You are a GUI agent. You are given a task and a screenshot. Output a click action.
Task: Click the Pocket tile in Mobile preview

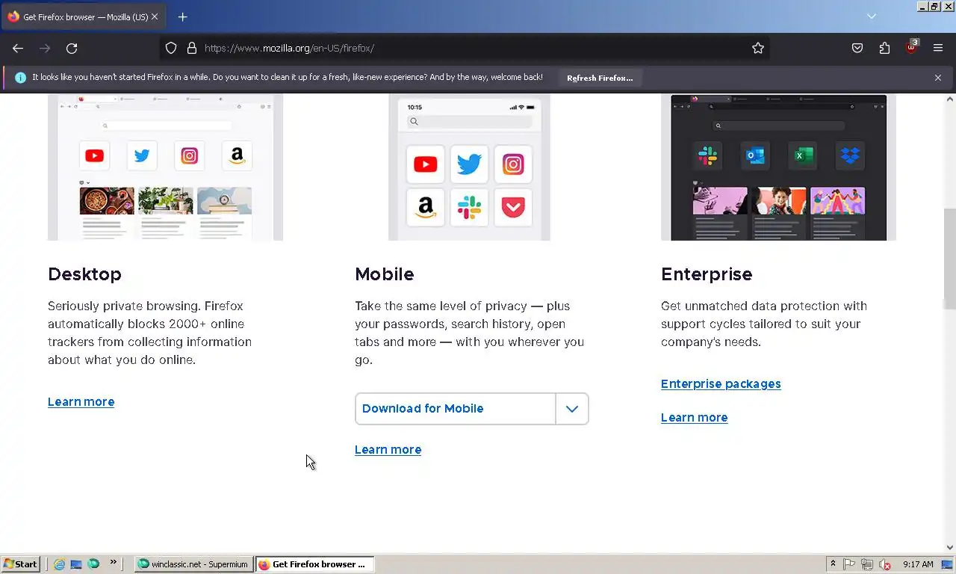513,207
